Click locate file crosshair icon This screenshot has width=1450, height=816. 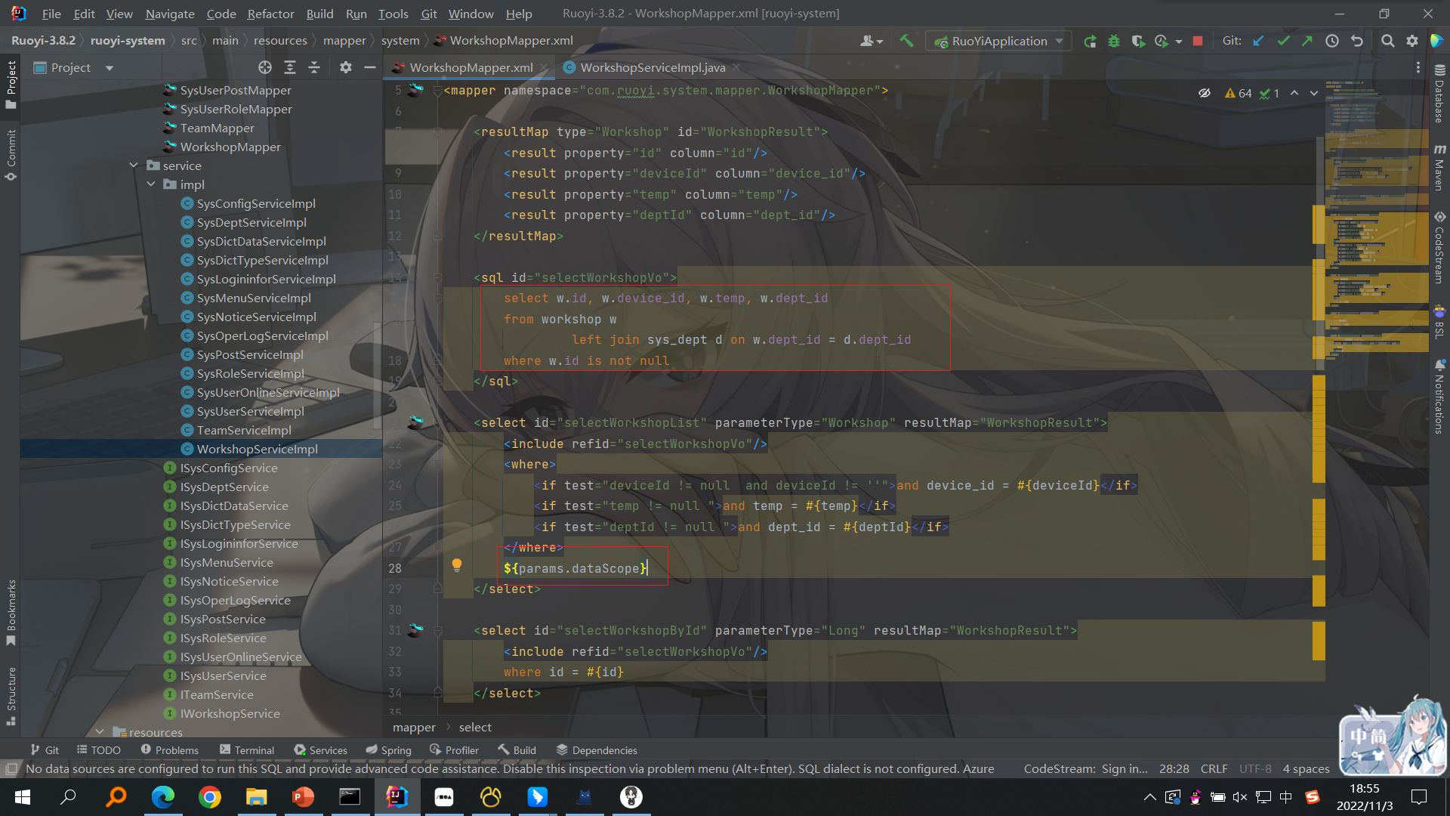tap(264, 67)
